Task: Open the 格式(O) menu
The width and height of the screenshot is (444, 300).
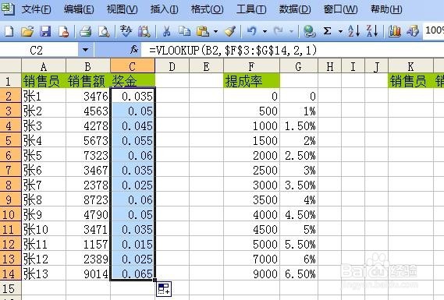Action: (x=207, y=9)
